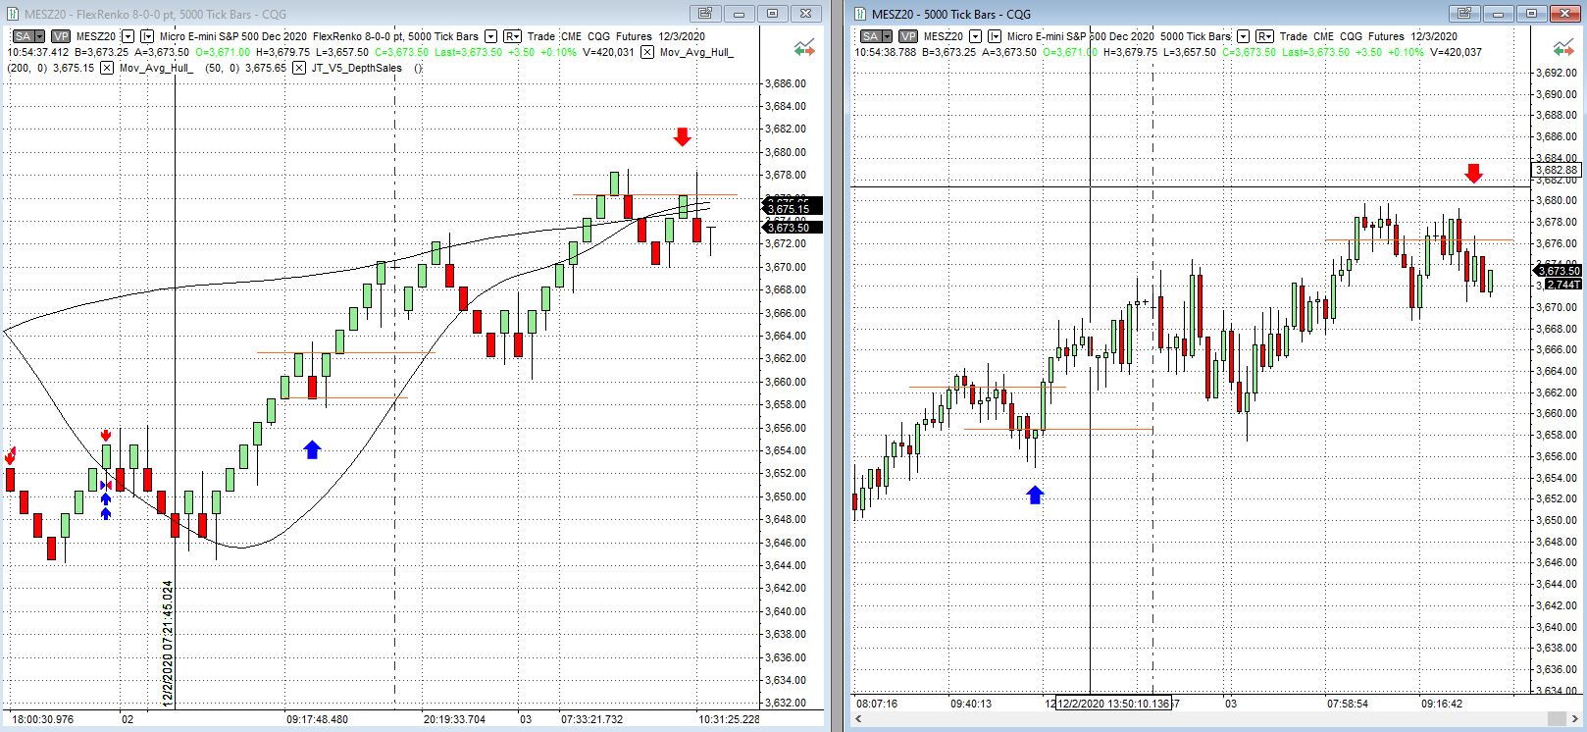1587x732 pixels.
Task: Click the 3,673.50 last price marker in FlexRenko chart
Action: (793, 228)
